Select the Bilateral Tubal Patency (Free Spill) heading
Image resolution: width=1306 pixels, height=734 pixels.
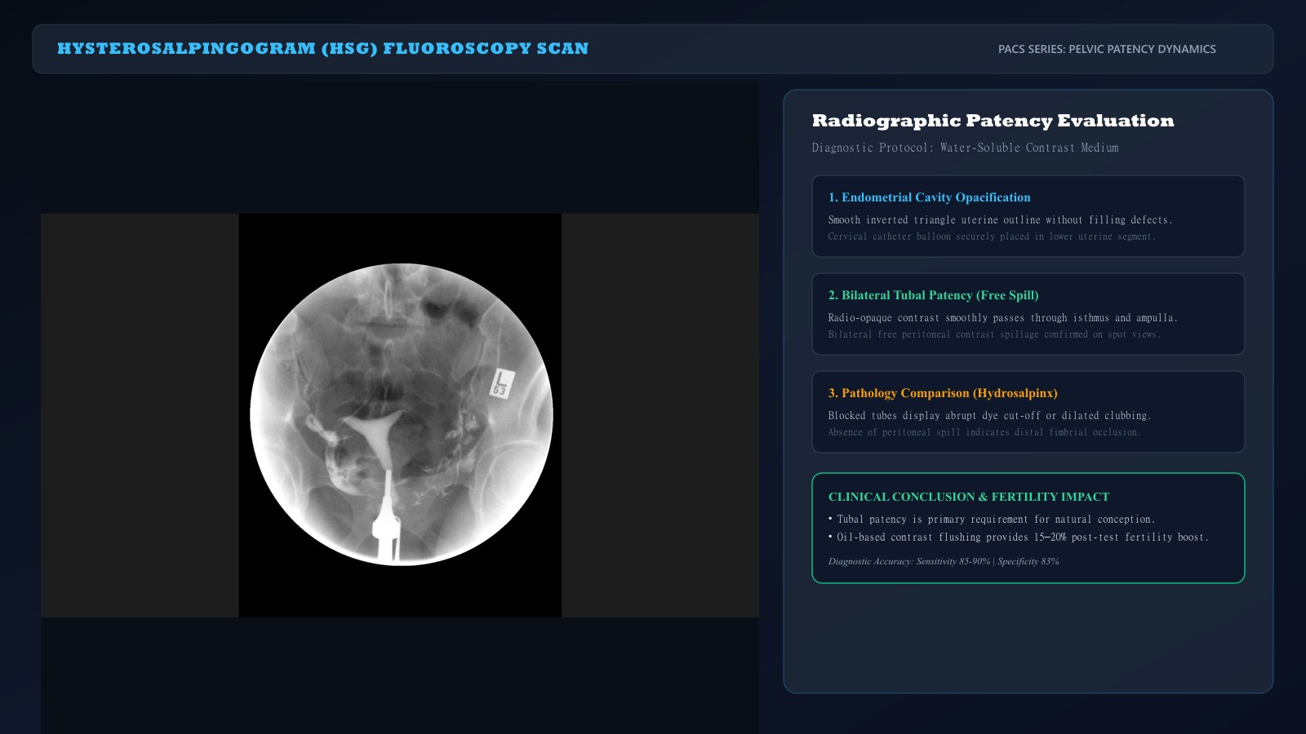pos(933,295)
